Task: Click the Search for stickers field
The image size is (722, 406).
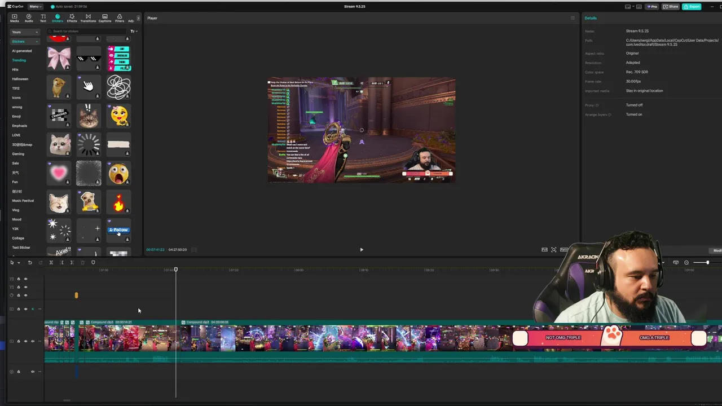Action: point(87,31)
